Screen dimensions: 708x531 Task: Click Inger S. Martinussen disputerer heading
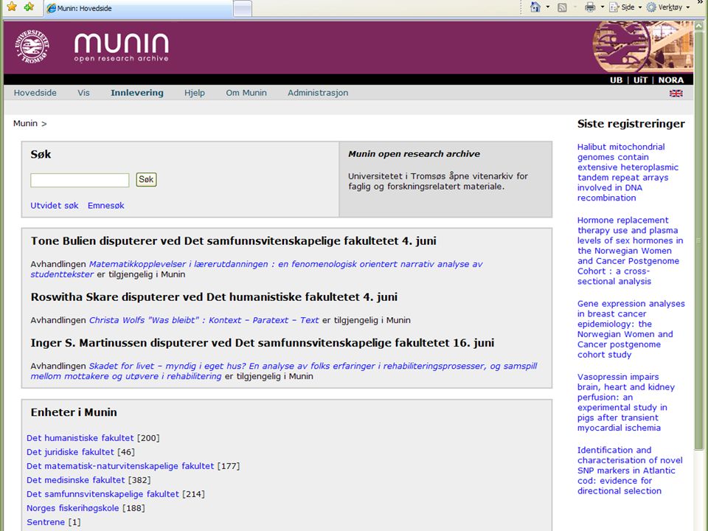[263, 343]
